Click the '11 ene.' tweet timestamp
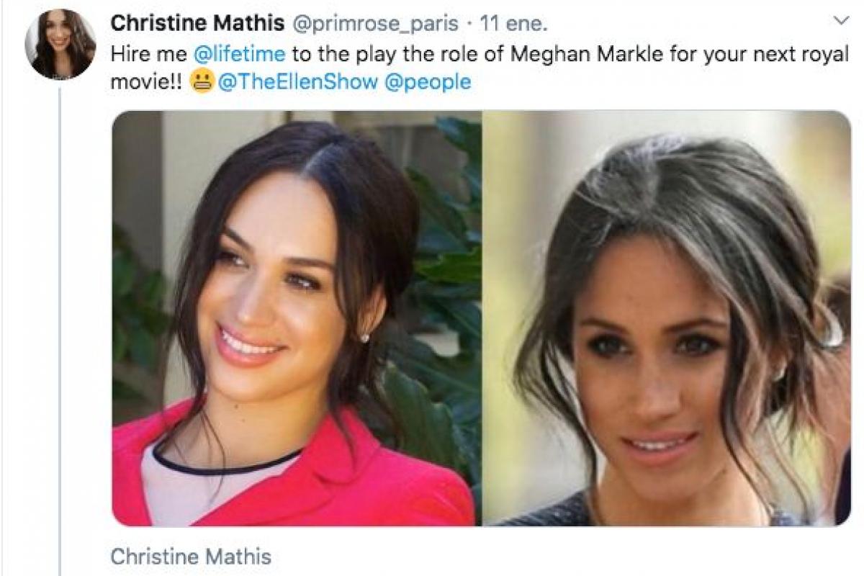The width and height of the screenshot is (864, 576). point(513,23)
